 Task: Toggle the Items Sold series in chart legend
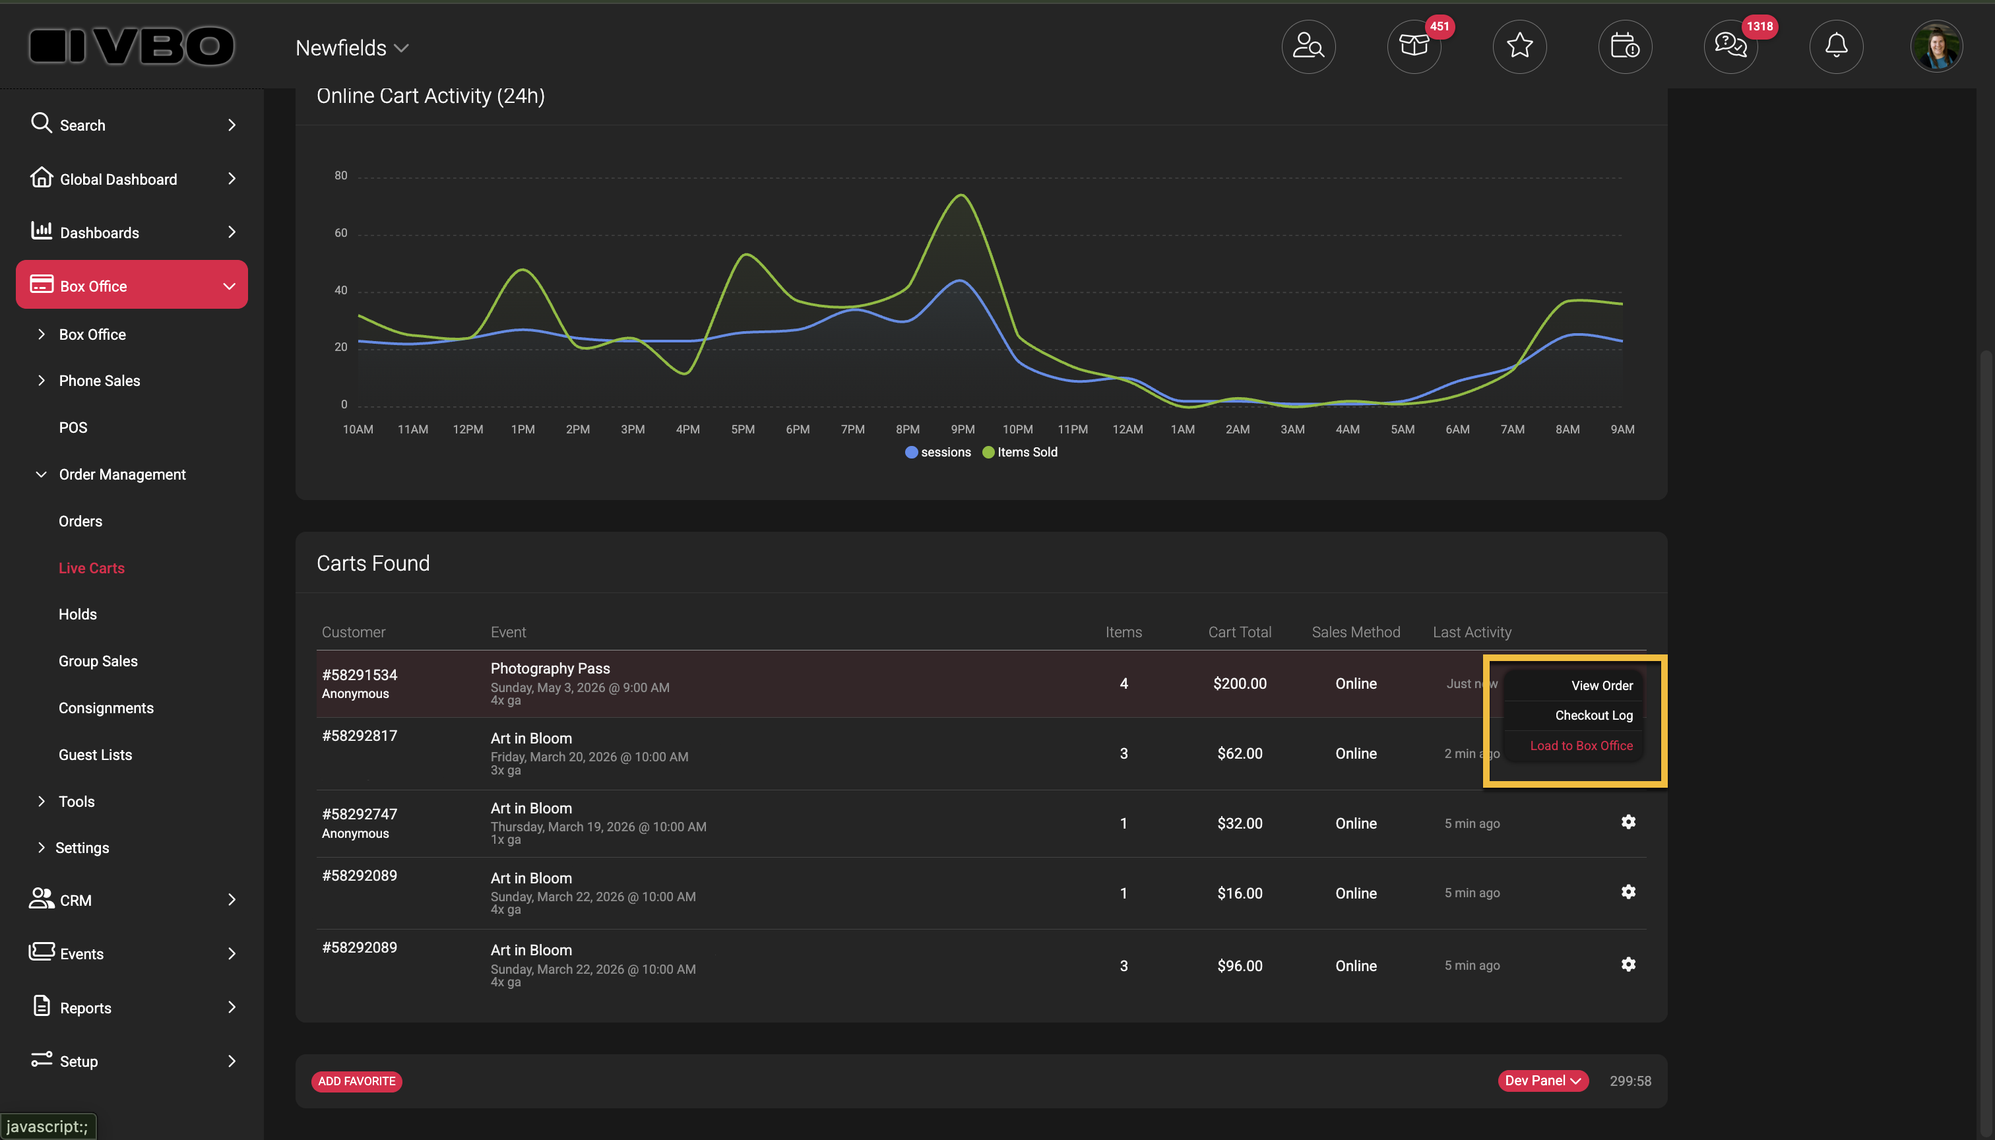click(x=1020, y=453)
